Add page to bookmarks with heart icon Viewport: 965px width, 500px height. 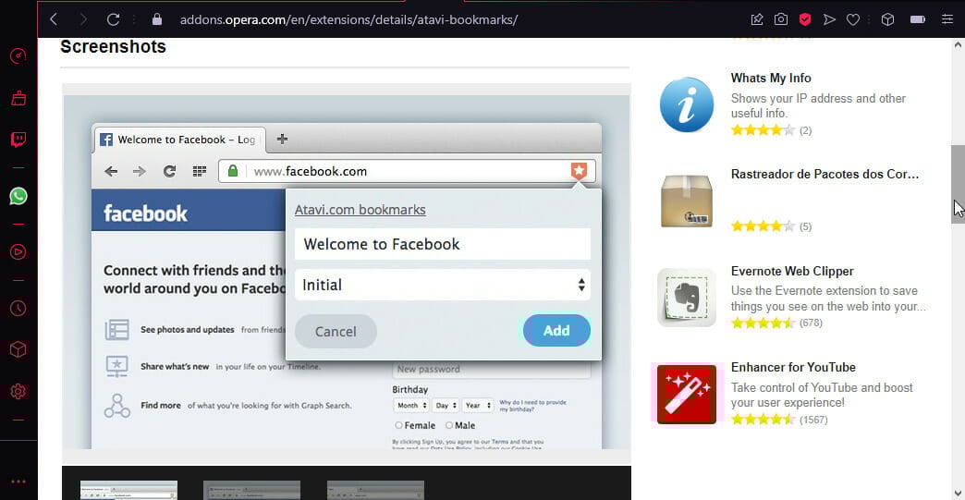(x=853, y=19)
